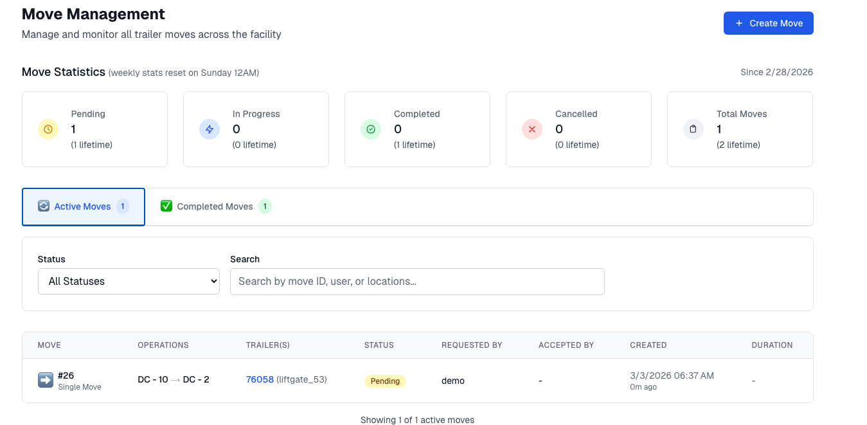Screen dimensions: 867x425
Task: Click the Since 2/28/2026 date label
Action: click(x=776, y=72)
